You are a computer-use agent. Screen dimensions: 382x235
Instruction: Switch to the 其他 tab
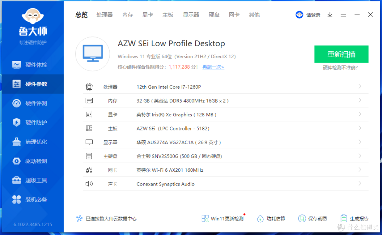(x=254, y=15)
